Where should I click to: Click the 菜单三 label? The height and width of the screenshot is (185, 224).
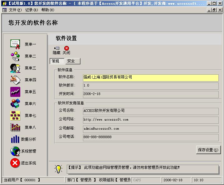coord(30,68)
